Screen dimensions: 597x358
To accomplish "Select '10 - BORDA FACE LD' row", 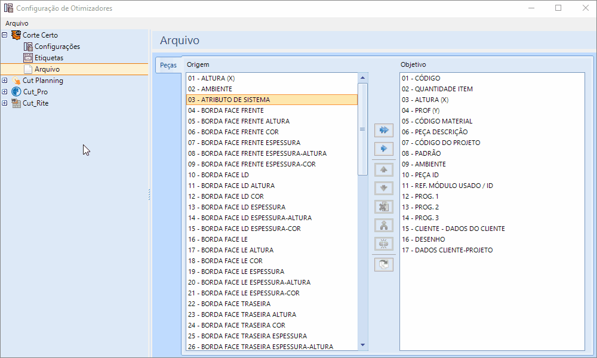I will [x=272, y=175].
